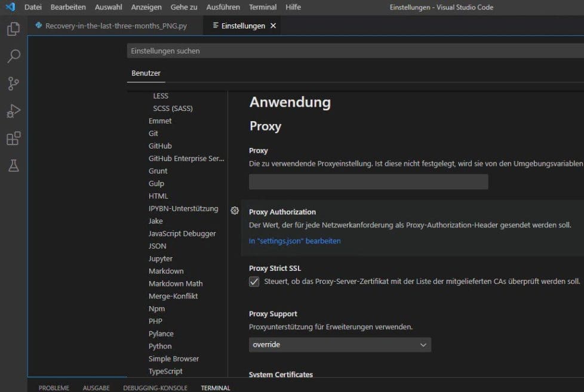Open Source Control view icon
The image size is (584, 392).
(13, 84)
